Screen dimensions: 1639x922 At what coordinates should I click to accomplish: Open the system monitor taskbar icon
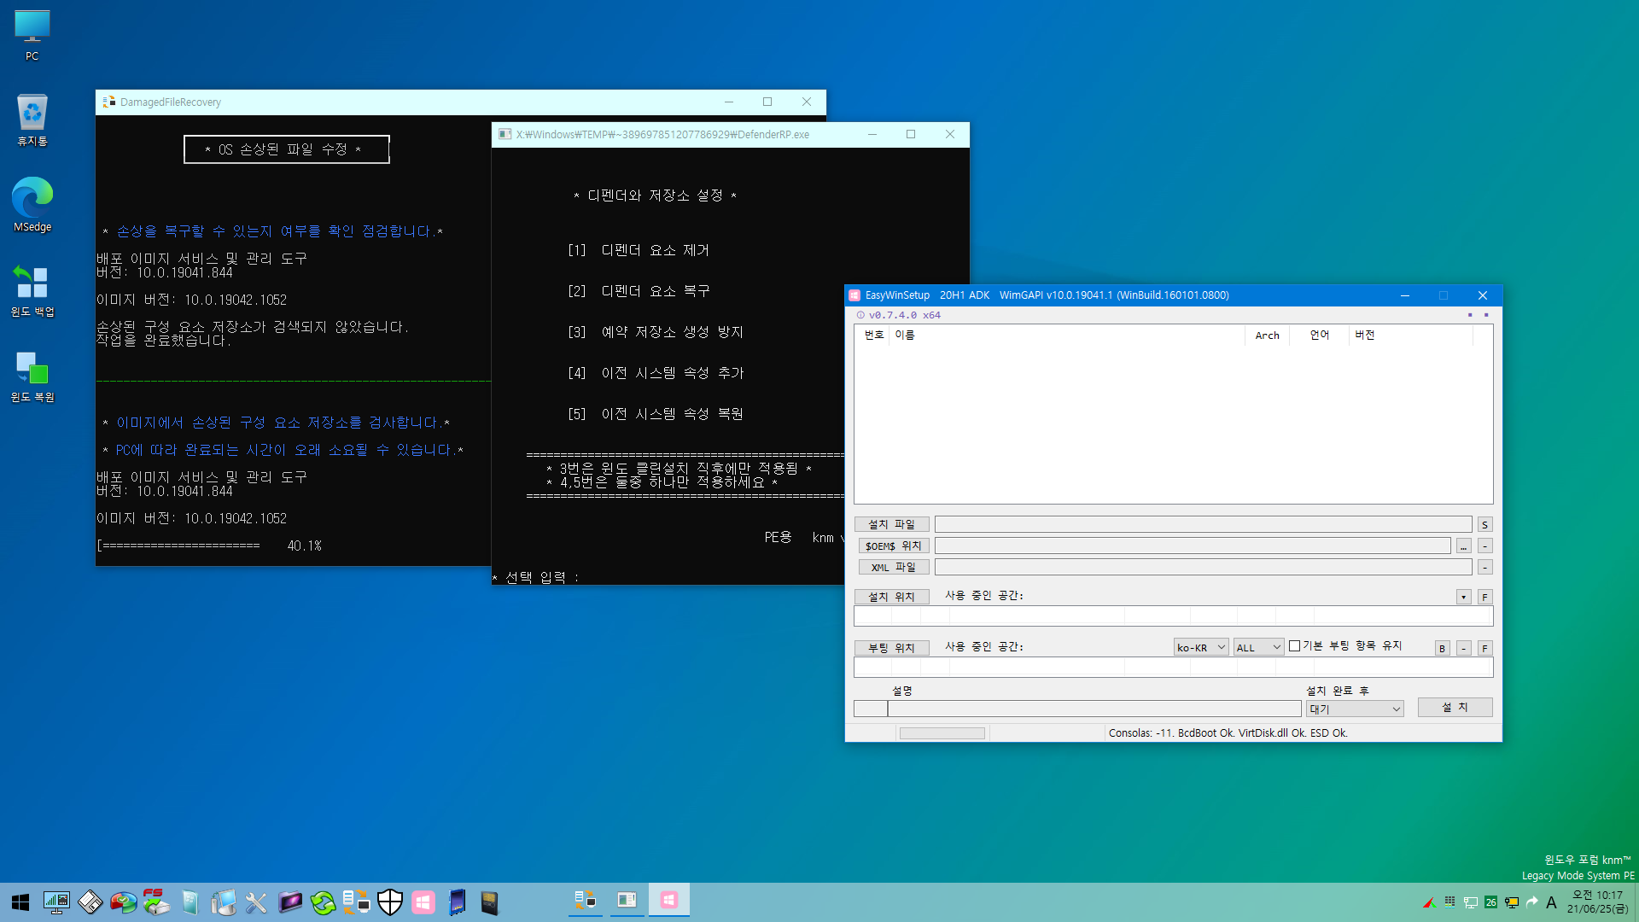click(x=56, y=902)
